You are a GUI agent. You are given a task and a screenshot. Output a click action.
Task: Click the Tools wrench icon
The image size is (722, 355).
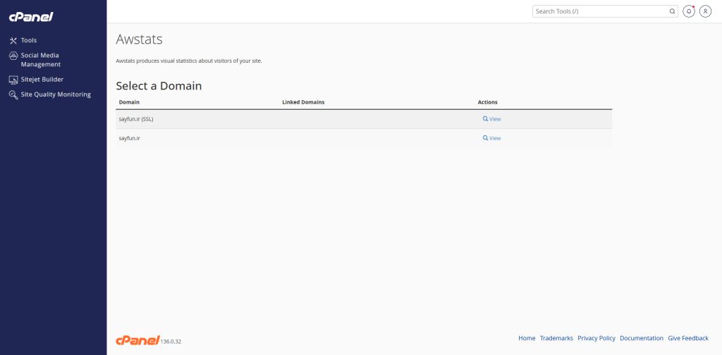[13, 40]
